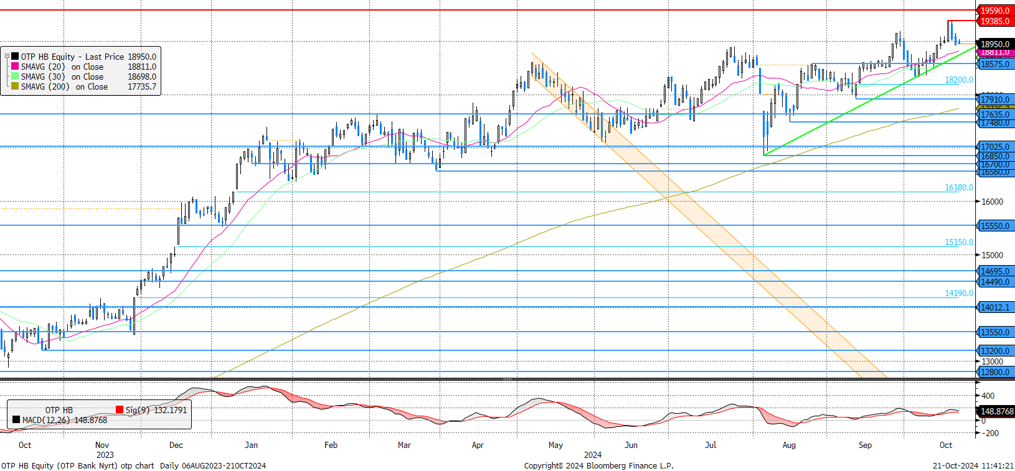Select the blue 12800.0 price level tag
The width and height of the screenshot is (1015, 471).
(995, 372)
